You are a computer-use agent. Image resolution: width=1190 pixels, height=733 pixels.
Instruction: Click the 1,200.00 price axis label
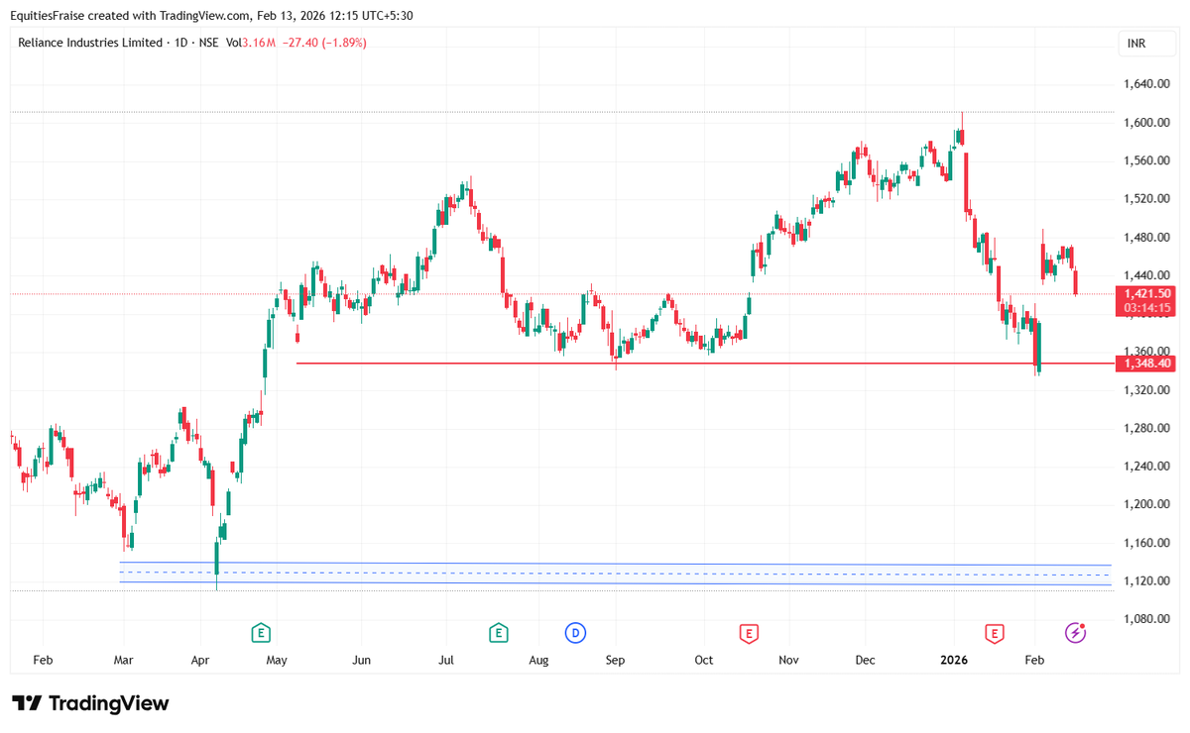[x=1146, y=504]
